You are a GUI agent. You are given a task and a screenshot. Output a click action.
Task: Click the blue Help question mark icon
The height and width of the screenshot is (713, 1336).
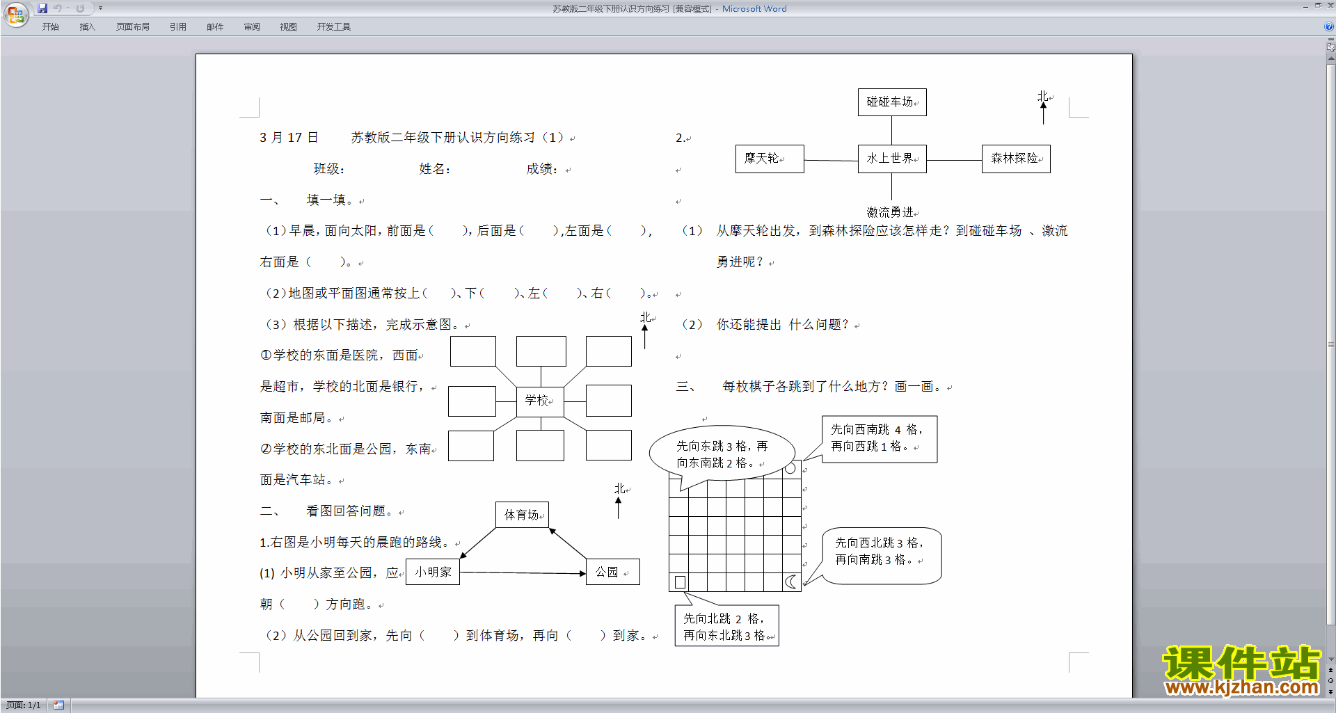pos(1329,26)
